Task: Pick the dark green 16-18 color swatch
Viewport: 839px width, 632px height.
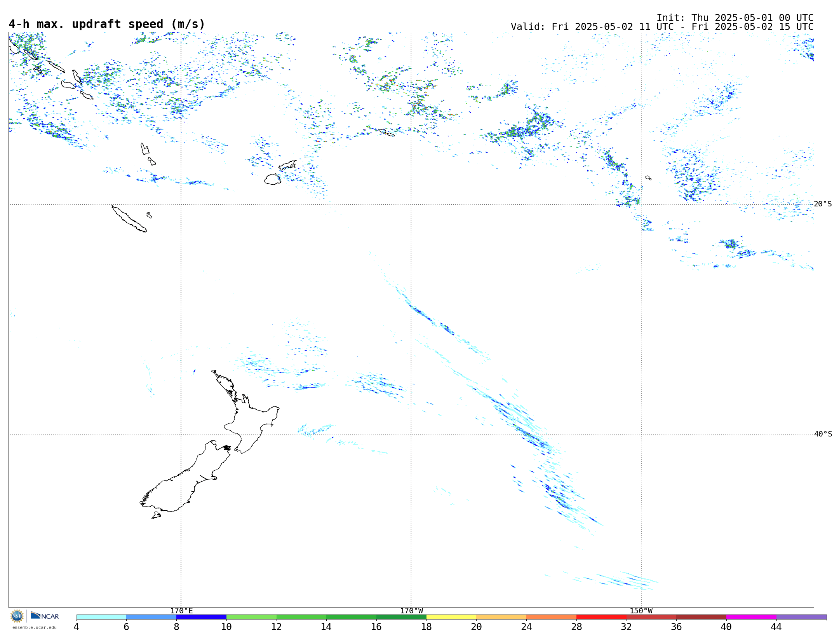Action: pyautogui.click(x=401, y=617)
